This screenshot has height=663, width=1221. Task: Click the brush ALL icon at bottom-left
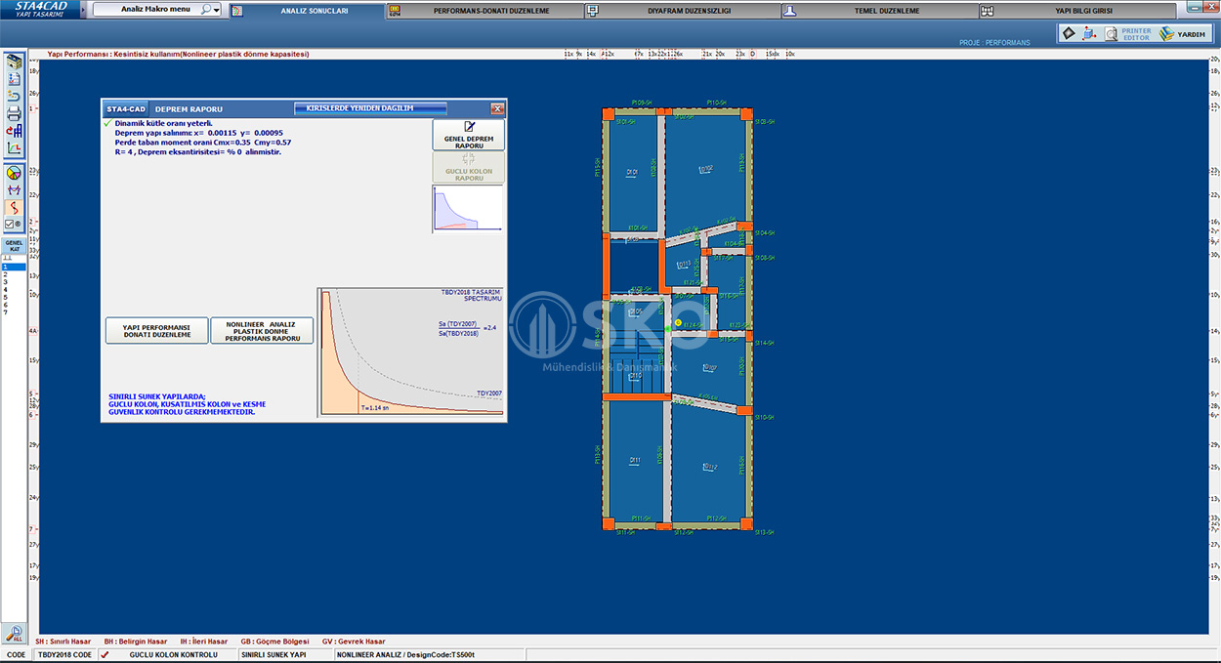[x=14, y=635]
